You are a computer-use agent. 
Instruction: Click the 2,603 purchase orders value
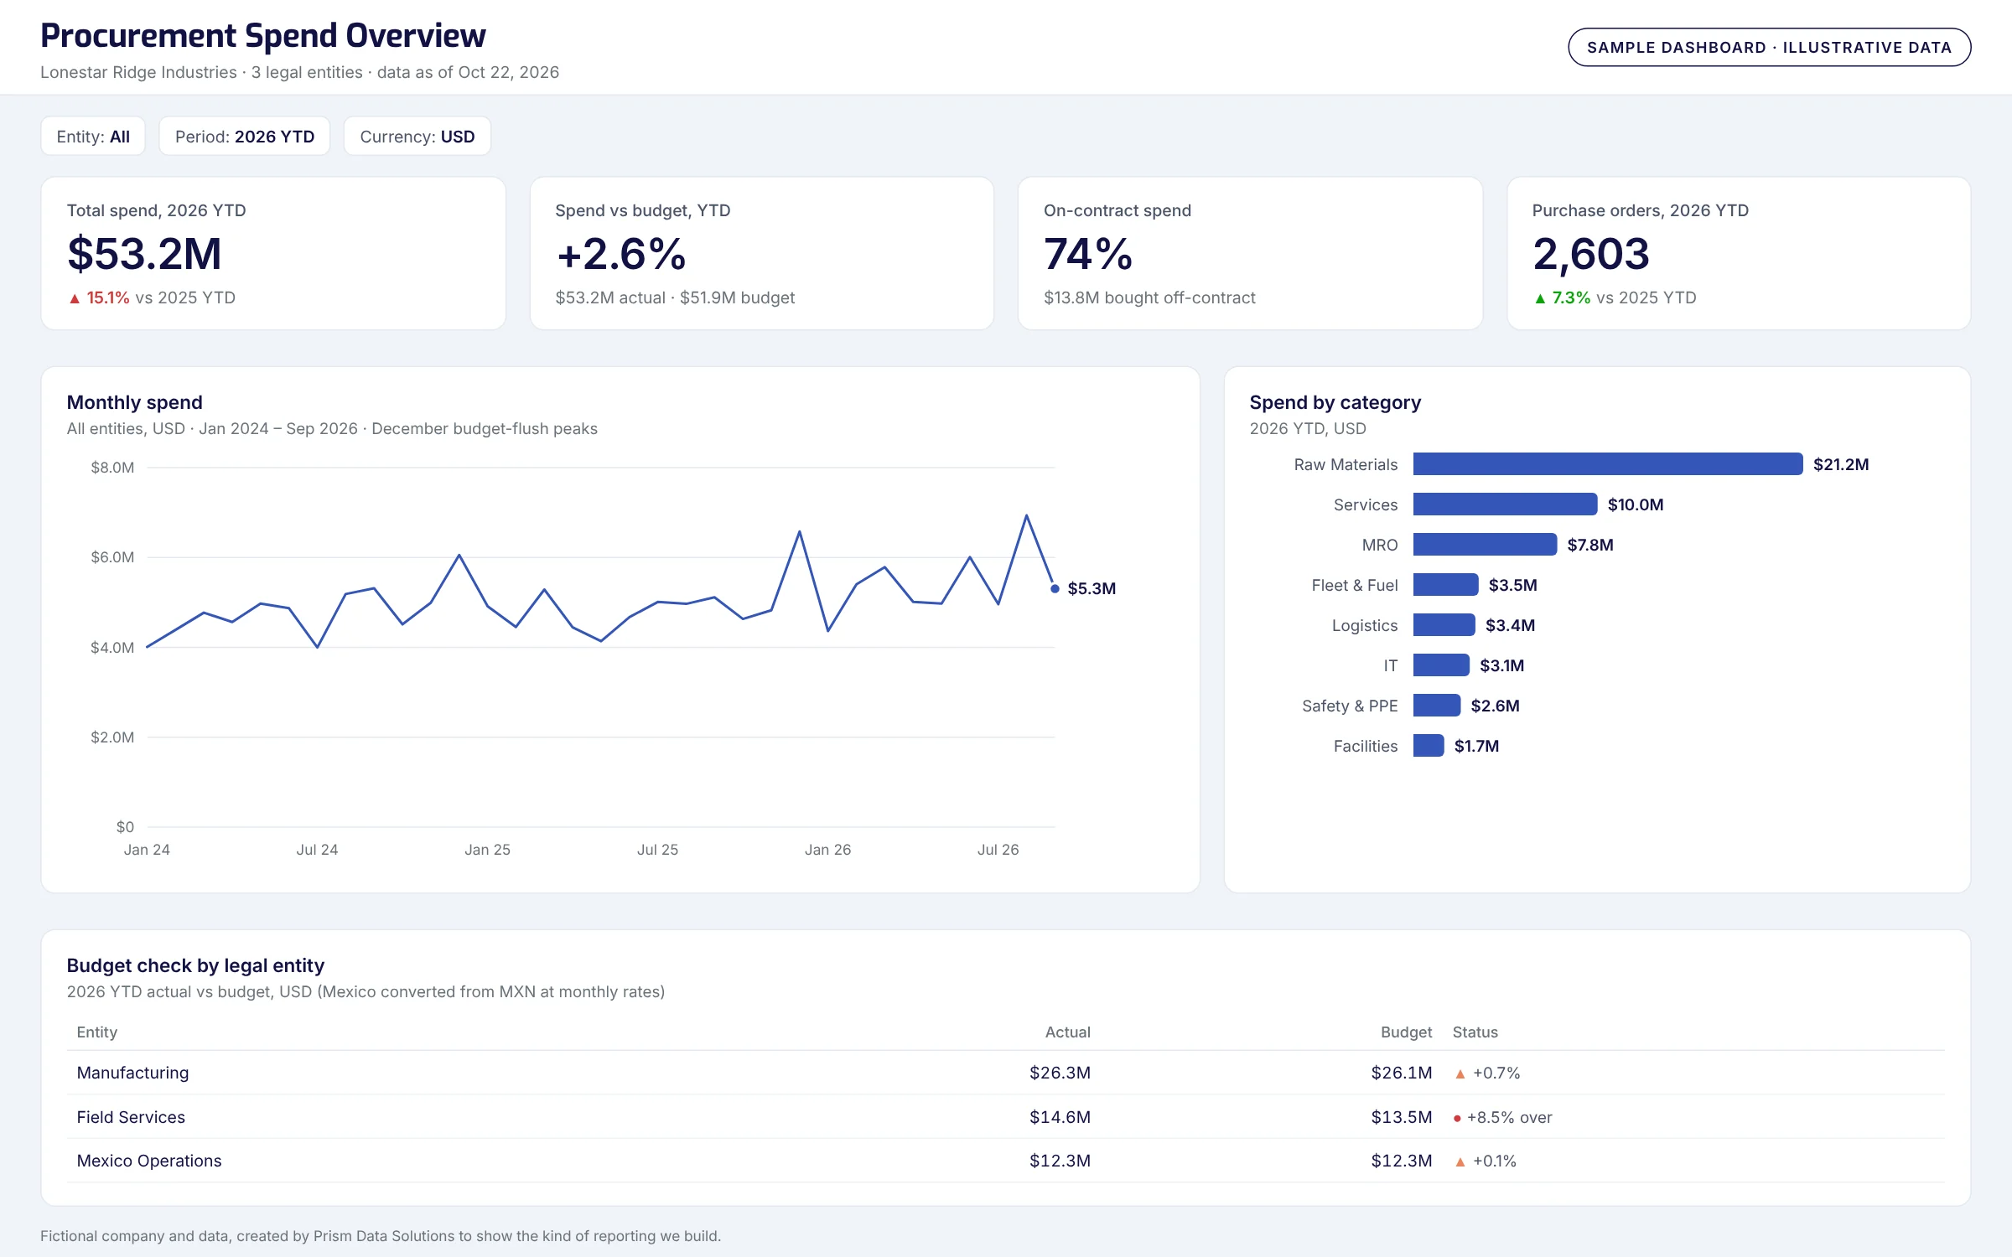[x=1591, y=254]
